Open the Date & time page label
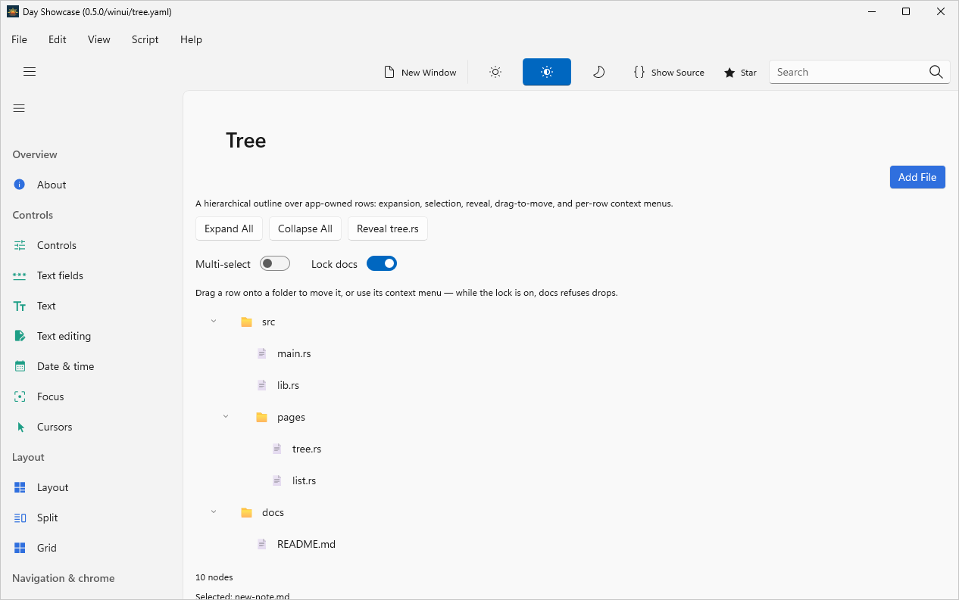 (x=66, y=366)
